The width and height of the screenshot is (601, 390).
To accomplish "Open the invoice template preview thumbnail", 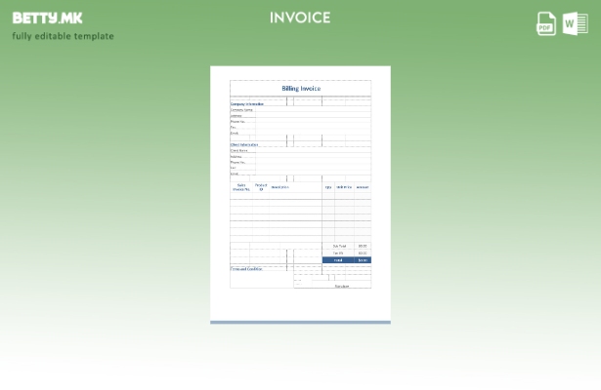I will click(x=300, y=193).
